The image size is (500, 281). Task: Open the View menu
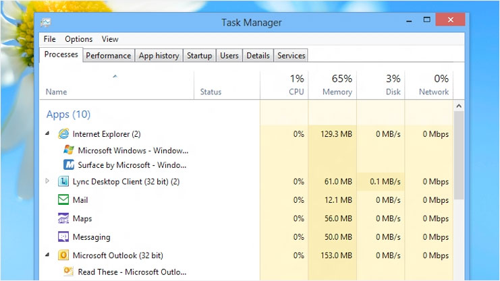coord(110,39)
